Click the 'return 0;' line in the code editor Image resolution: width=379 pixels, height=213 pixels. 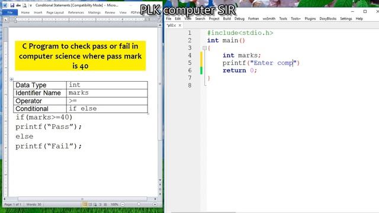point(239,70)
